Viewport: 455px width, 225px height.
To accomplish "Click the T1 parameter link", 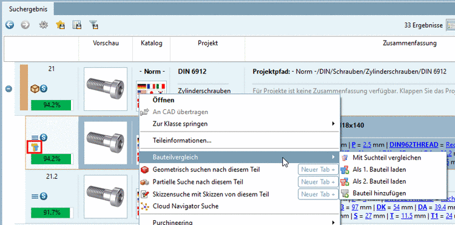I will point(434,217).
